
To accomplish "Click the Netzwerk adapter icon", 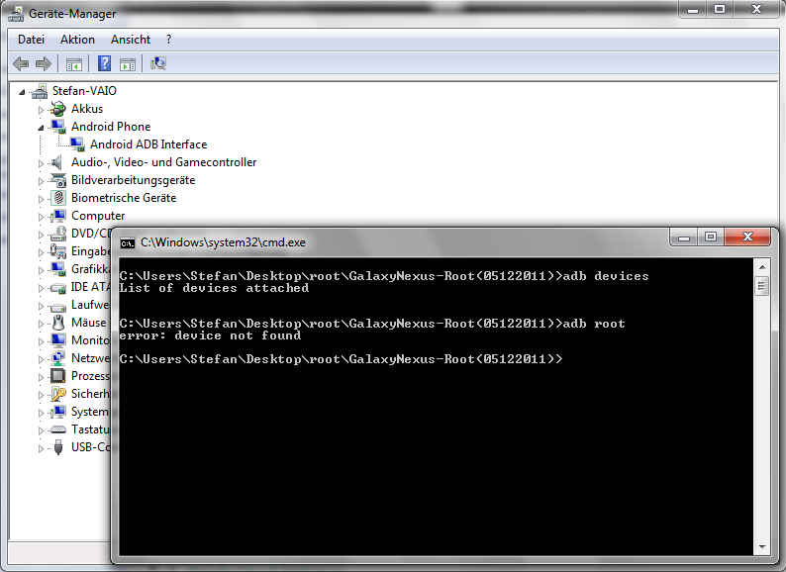I will pos(58,358).
